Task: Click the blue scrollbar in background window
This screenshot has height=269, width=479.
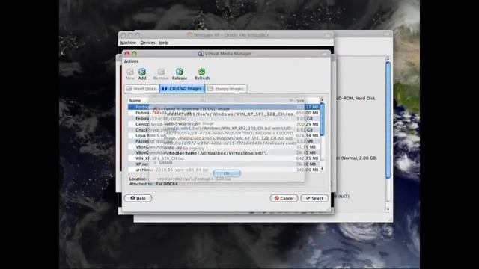Action: [388, 120]
